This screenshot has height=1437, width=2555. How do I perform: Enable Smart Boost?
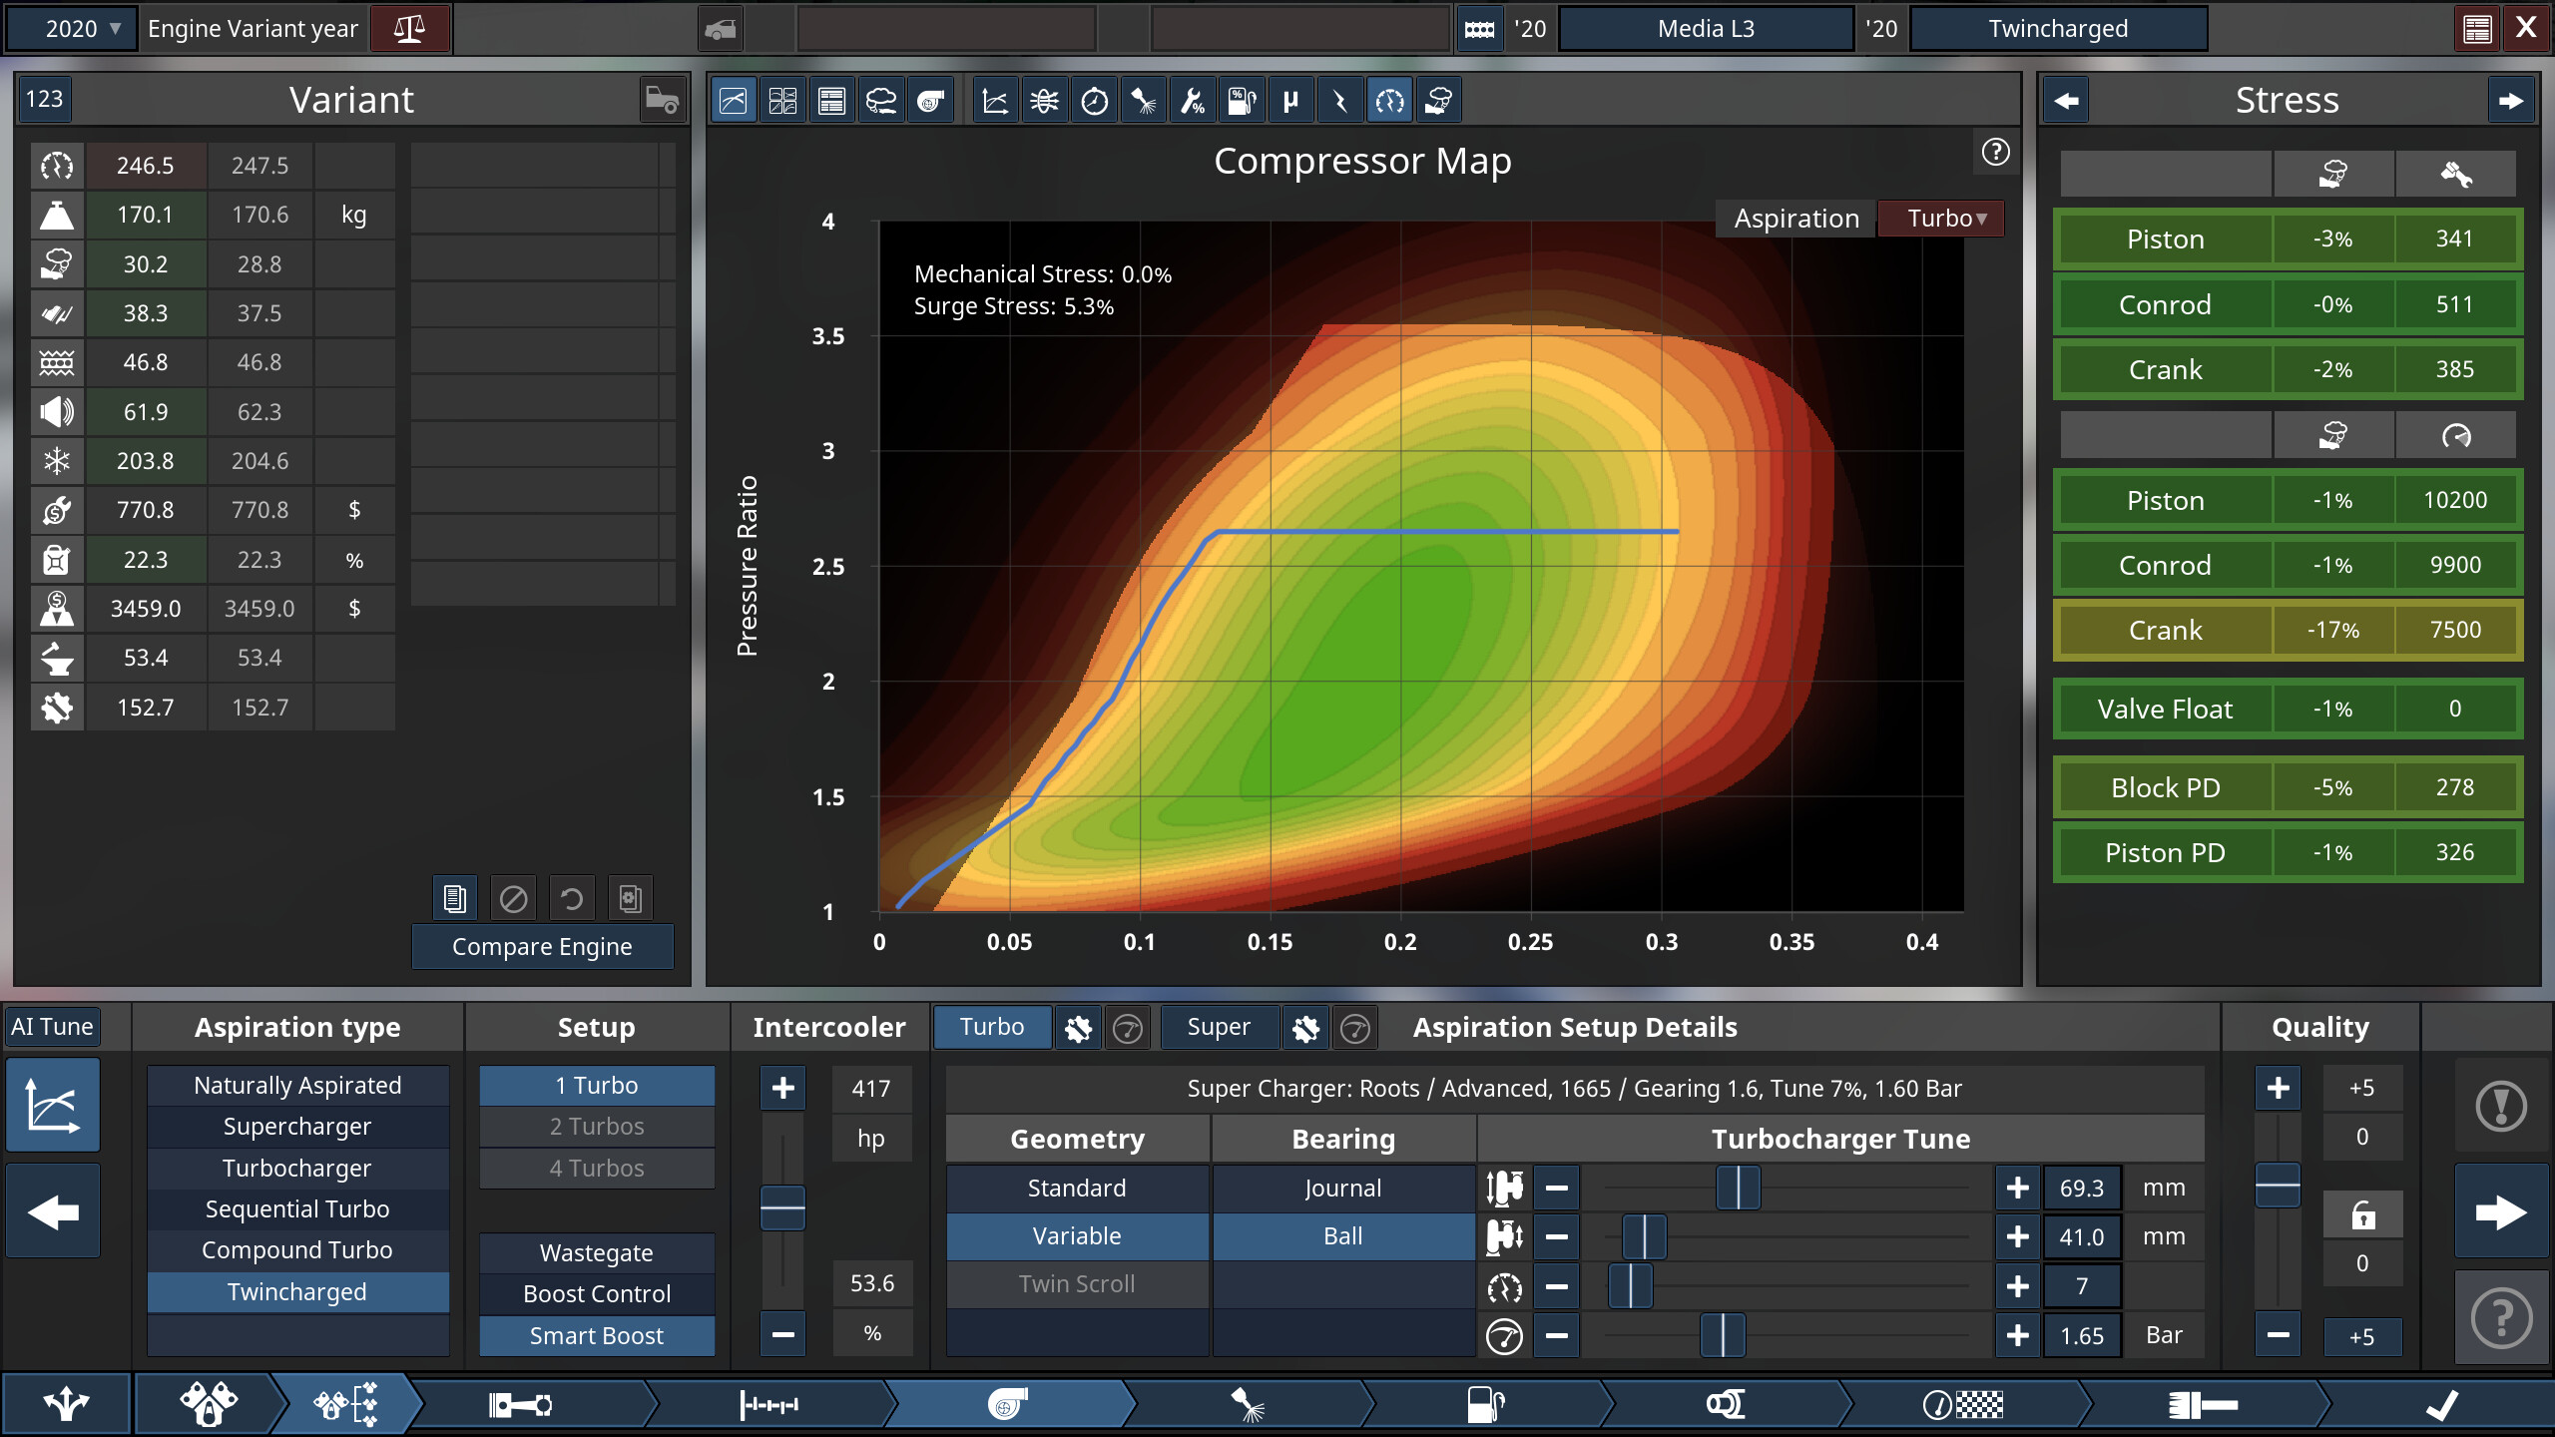(596, 1335)
